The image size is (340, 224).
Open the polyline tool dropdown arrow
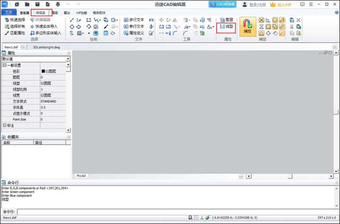tap(100, 21)
